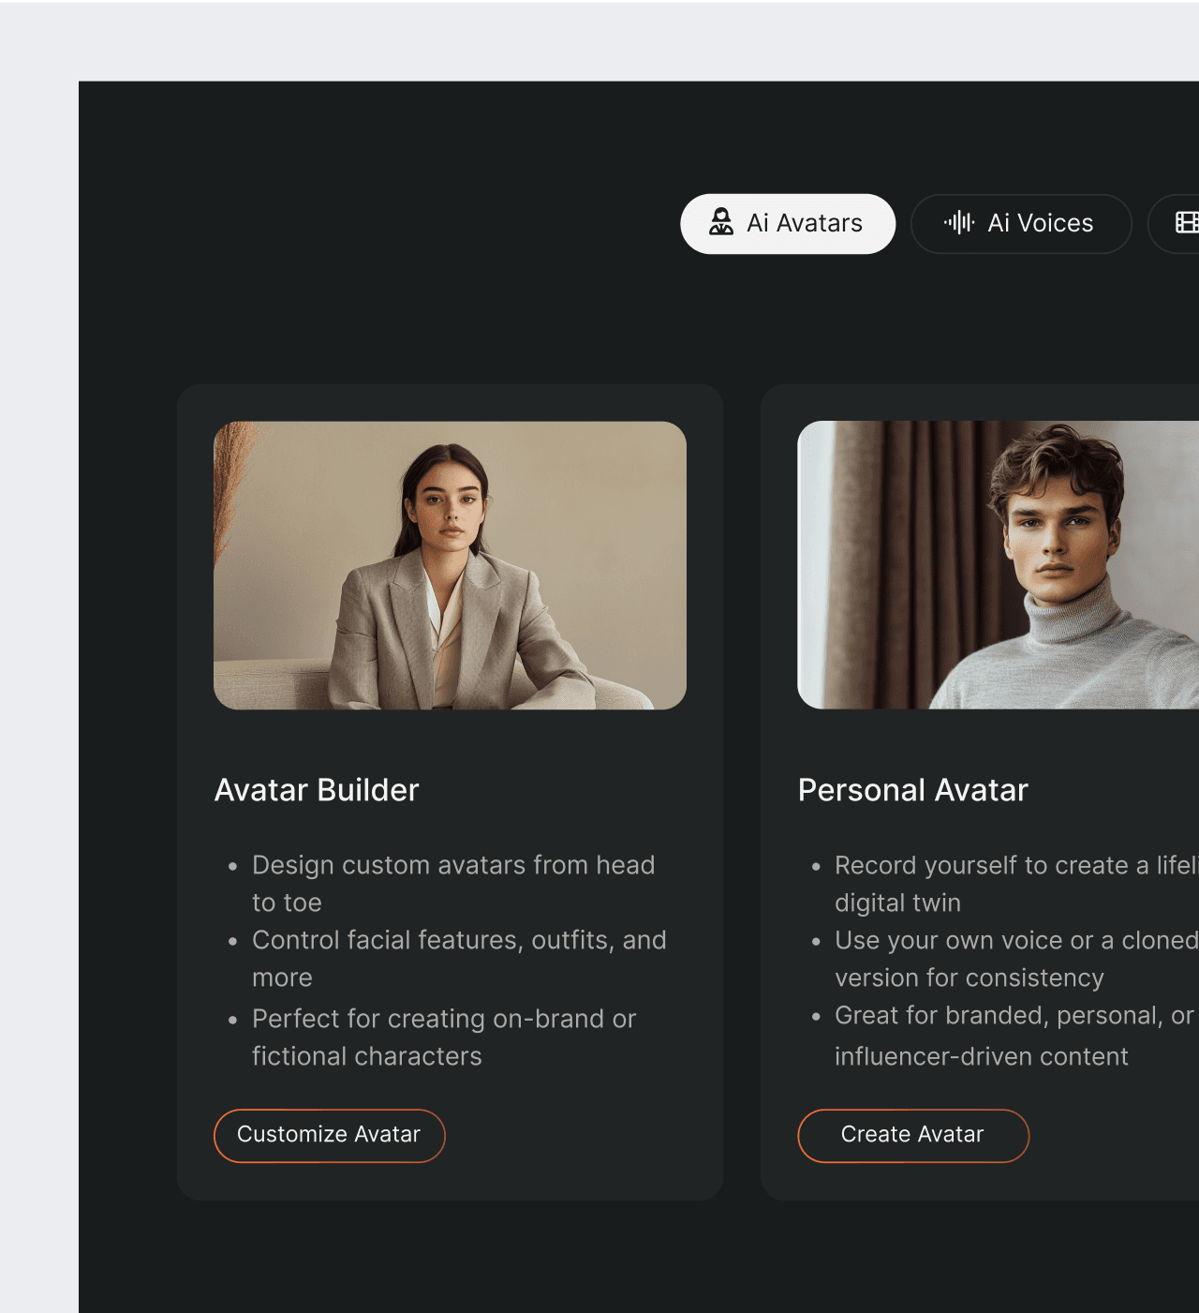Select "Control facial features, outfits" bullet
This screenshot has width=1199, height=1313.
[x=459, y=940]
